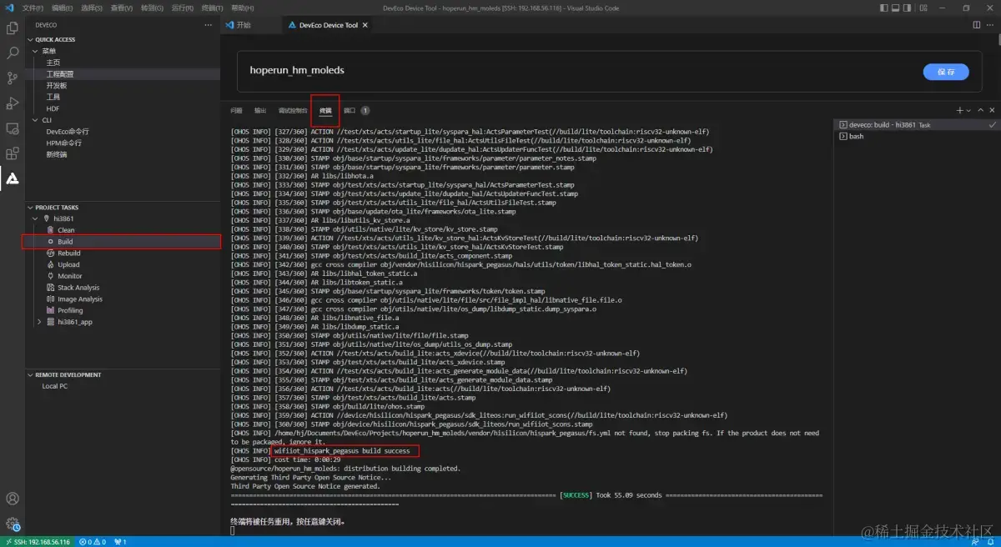
Task: Open the Source Control view
Action: point(13,78)
